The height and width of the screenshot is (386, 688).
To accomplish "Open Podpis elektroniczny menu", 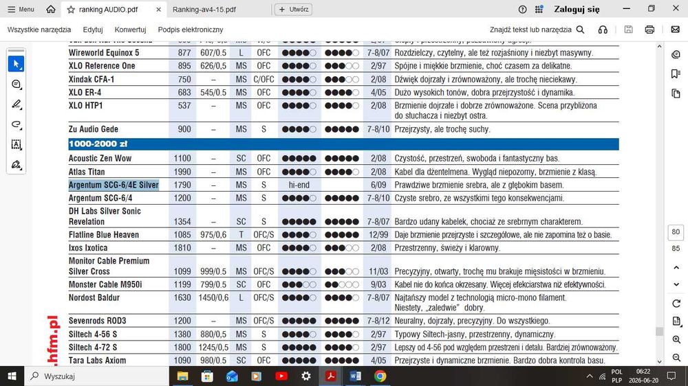I will [x=191, y=30].
